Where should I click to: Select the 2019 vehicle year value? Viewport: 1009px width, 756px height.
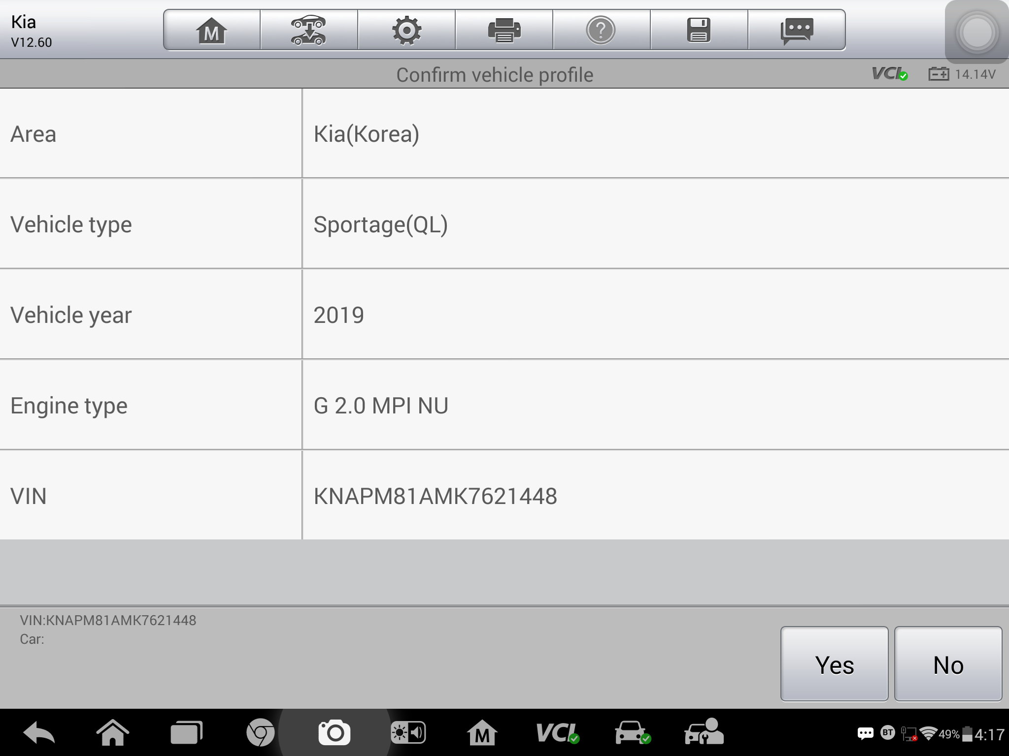339,315
